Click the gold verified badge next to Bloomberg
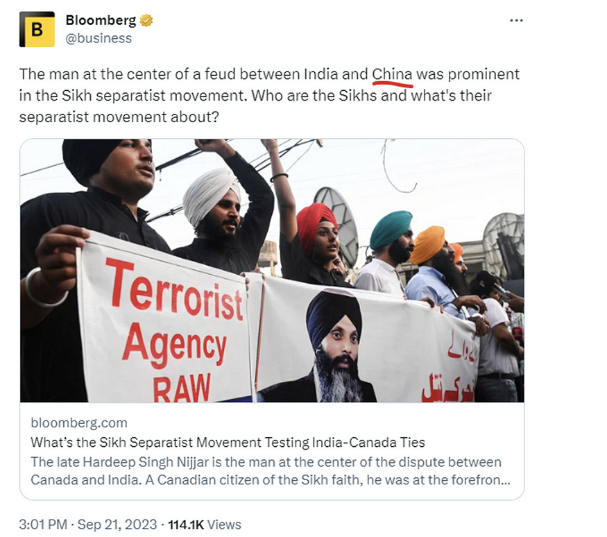607x537 pixels. [146, 20]
